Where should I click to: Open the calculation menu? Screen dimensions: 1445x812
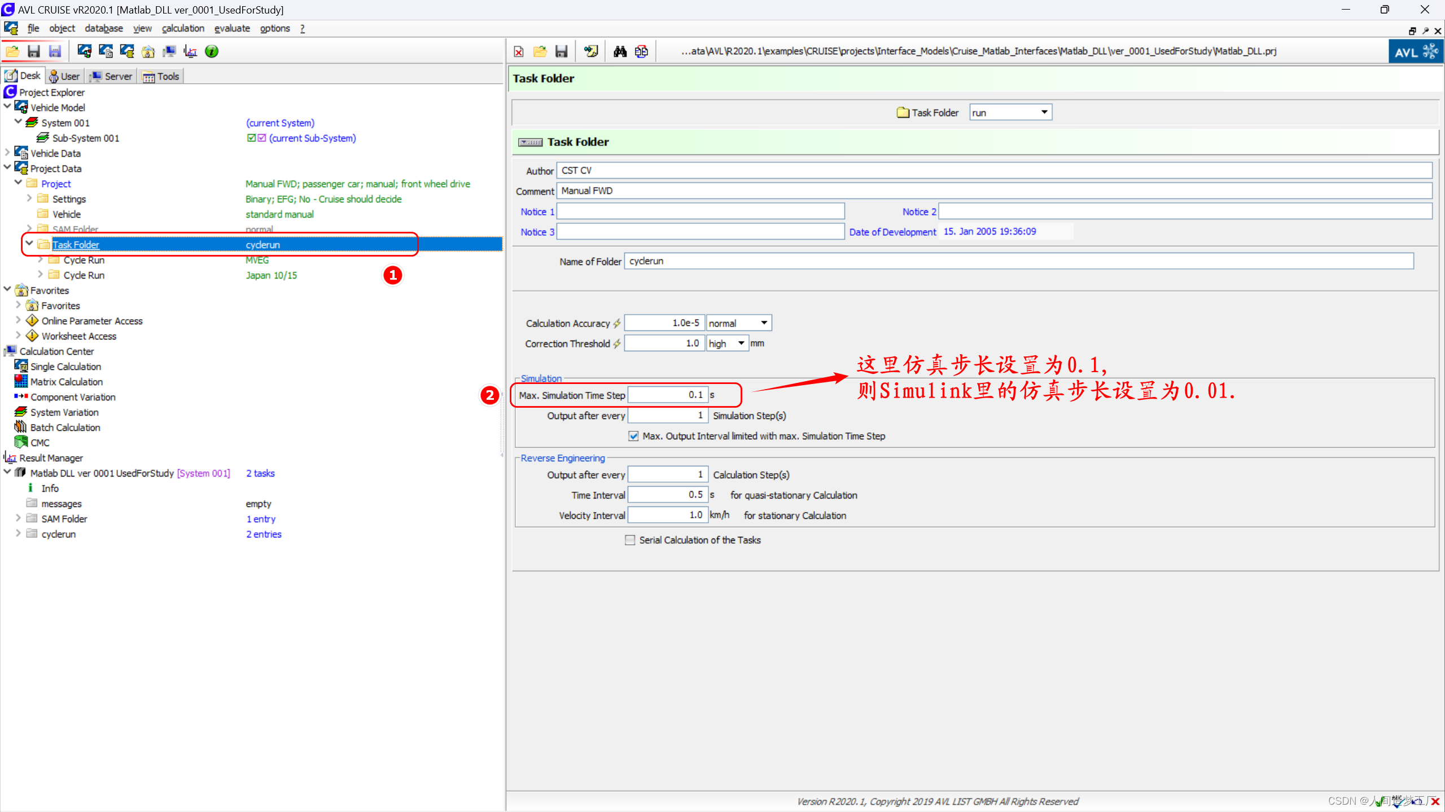pyautogui.click(x=183, y=28)
